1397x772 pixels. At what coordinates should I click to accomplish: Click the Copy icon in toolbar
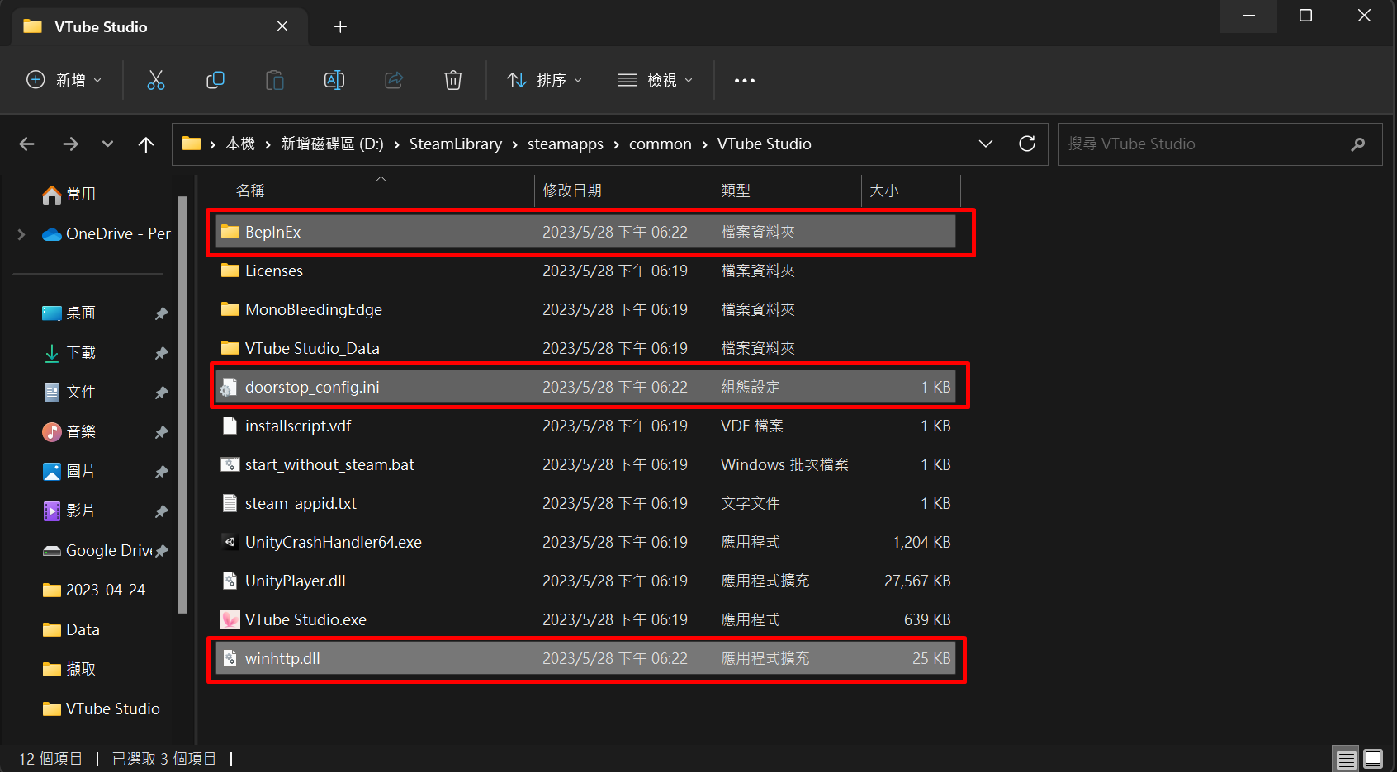[x=215, y=80]
